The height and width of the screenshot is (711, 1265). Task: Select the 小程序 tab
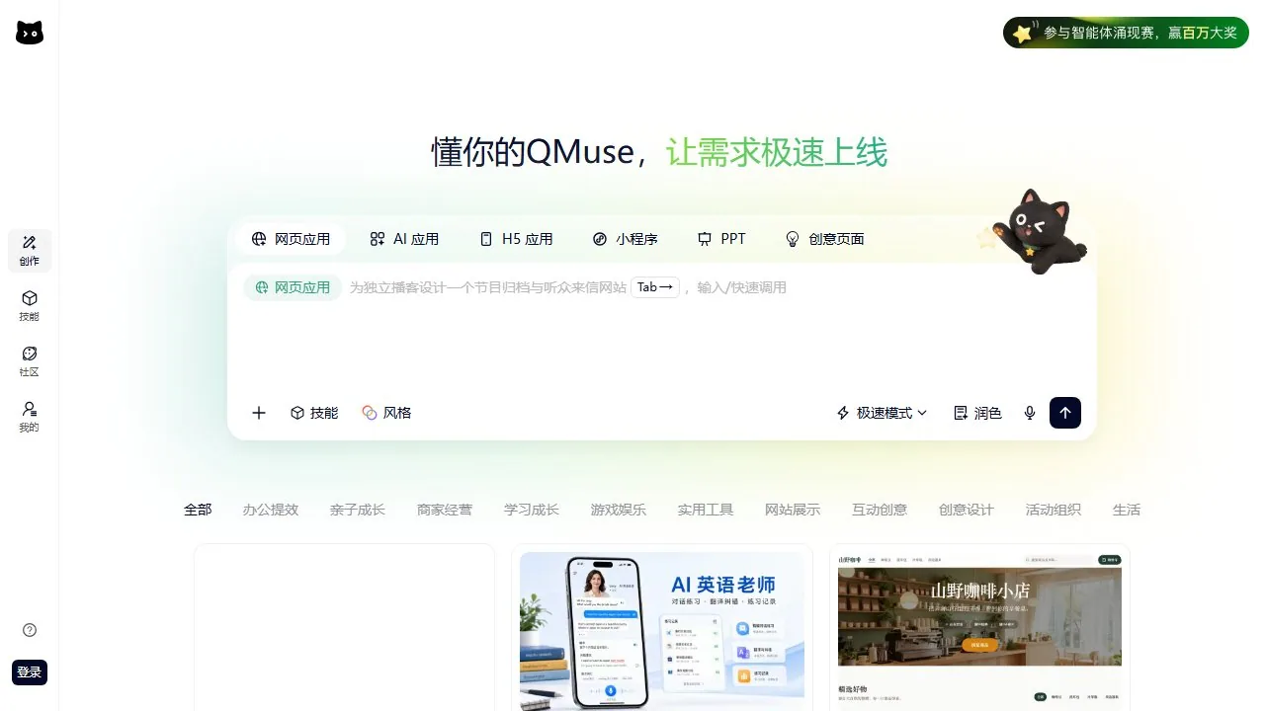[625, 239]
